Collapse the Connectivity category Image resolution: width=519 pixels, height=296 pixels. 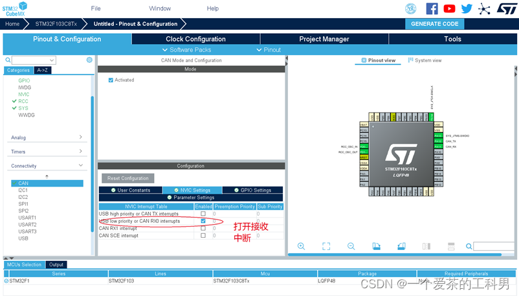click(x=47, y=166)
